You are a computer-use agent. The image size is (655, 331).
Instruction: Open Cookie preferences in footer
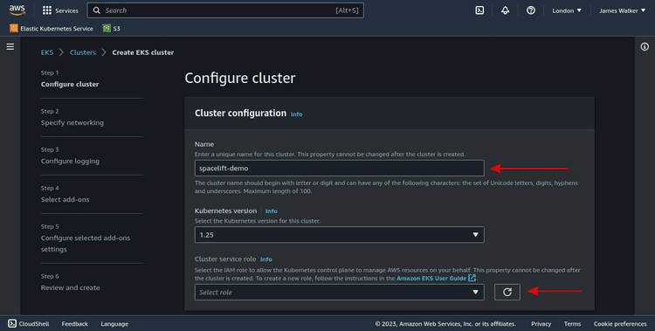click(620, 324)
